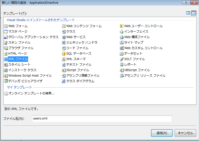Select the JScript ファイル template icon
Viewport: 199px width, 141px height.
tap(63, 70)
